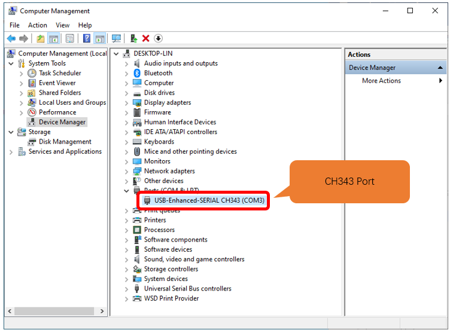Click the blue Help question mark icon

(87, 38)
